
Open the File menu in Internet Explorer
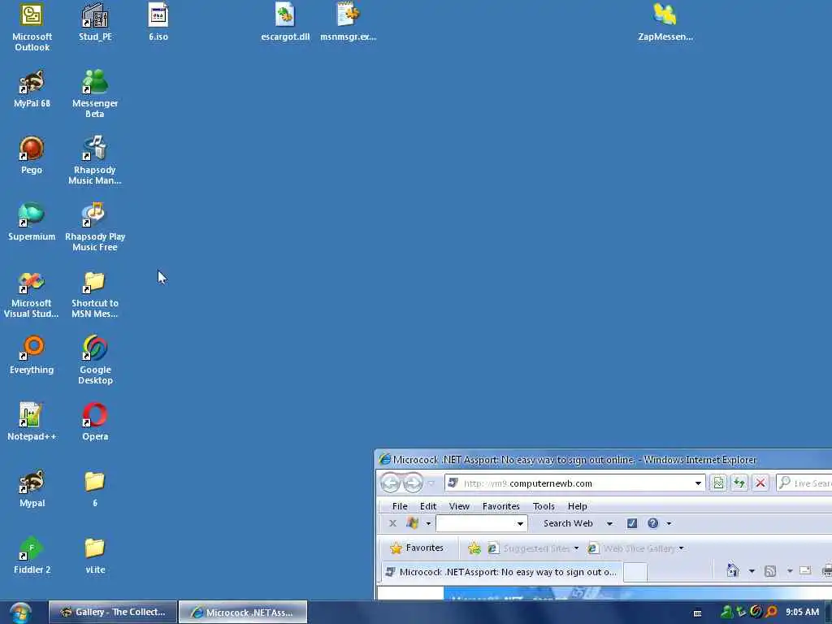pos(400,506)
